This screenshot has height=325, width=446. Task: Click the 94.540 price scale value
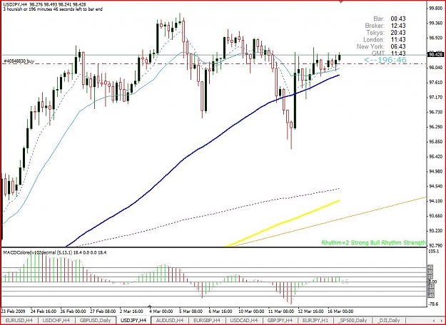(x=435, y=186)
